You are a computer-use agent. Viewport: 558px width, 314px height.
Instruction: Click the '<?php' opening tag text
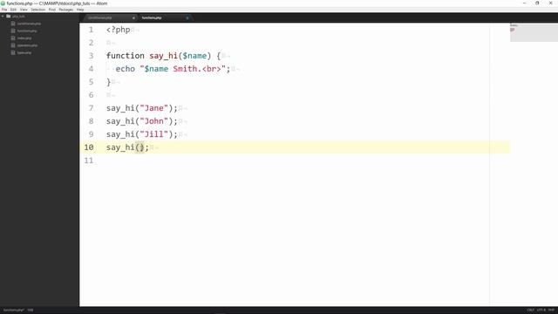pyautogui.click(x=119, y=30)
